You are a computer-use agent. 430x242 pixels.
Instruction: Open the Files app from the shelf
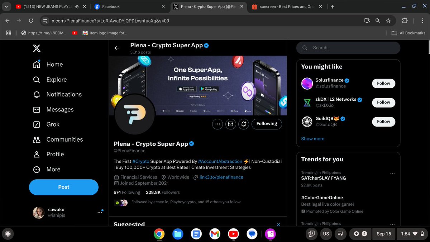(x=177, y=234)
